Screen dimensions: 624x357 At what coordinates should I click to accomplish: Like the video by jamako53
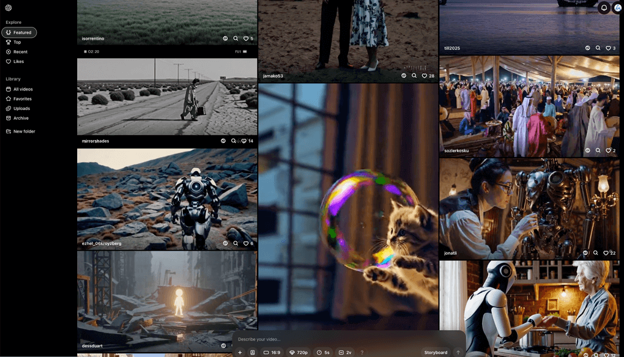coord(425,76)
